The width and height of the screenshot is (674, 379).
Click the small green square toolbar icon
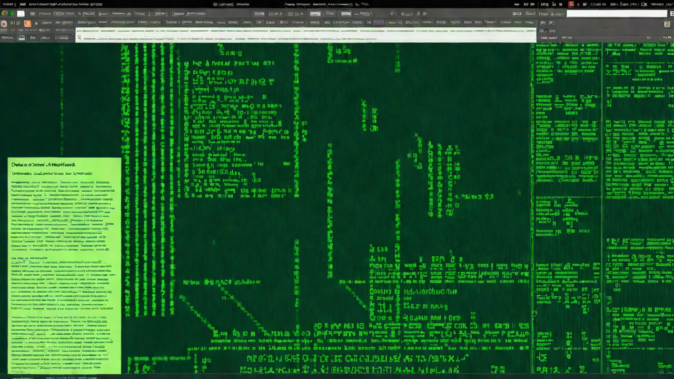12,14
